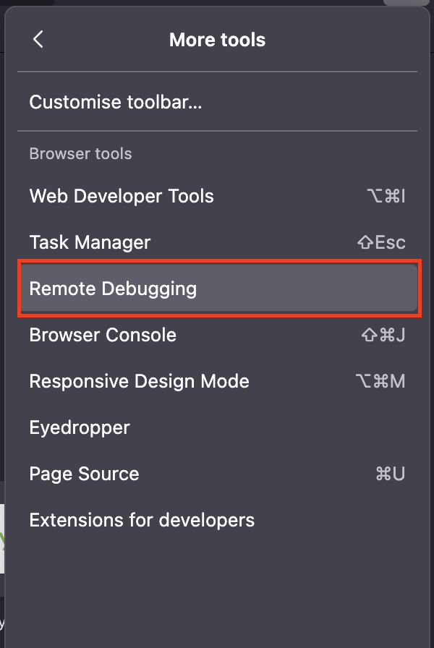This screenshot has height=648, width=434.
Task: Launch the Task Manager
Action: pos(90,242)
